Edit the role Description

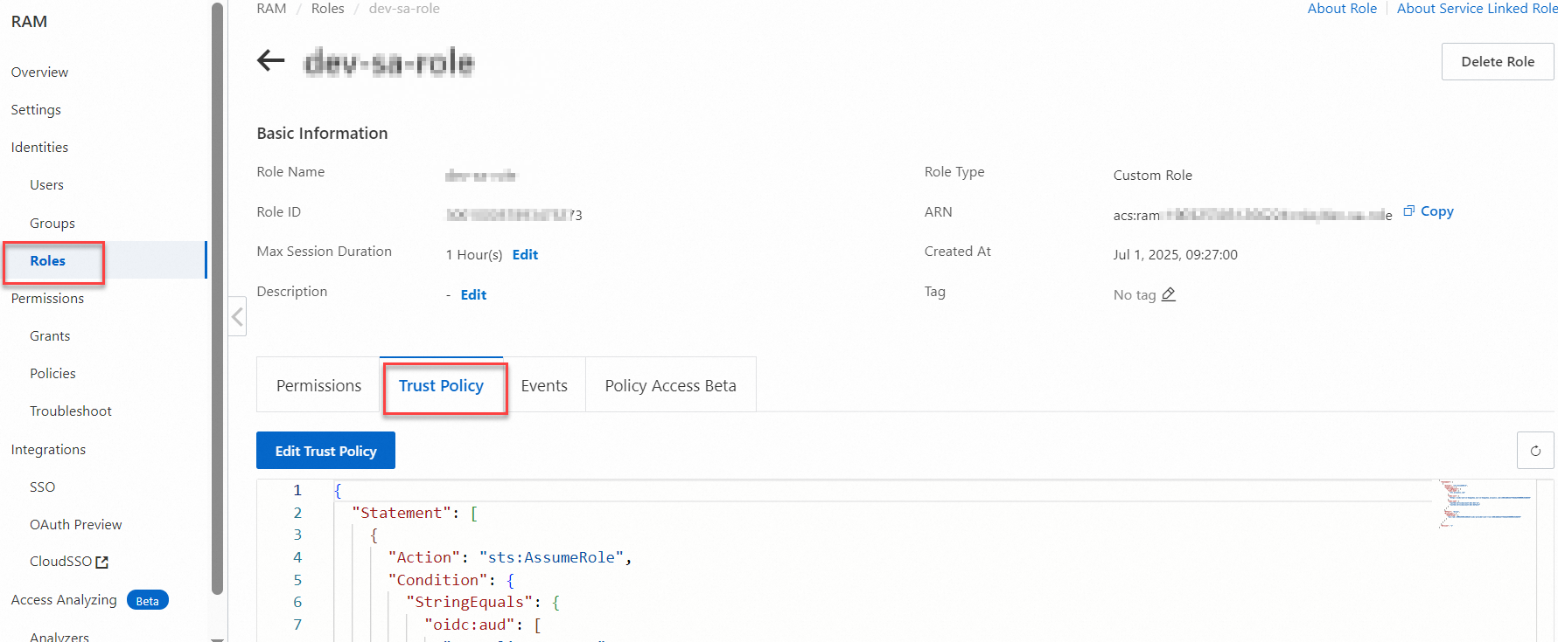click(473, 294)
